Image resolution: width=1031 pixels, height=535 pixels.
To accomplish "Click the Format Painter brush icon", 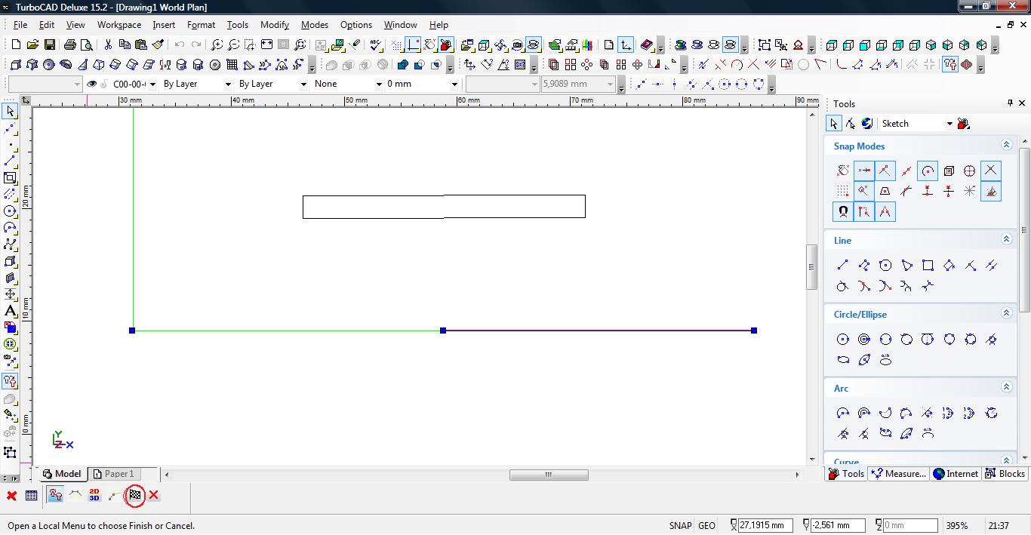I will click(158, 45).
